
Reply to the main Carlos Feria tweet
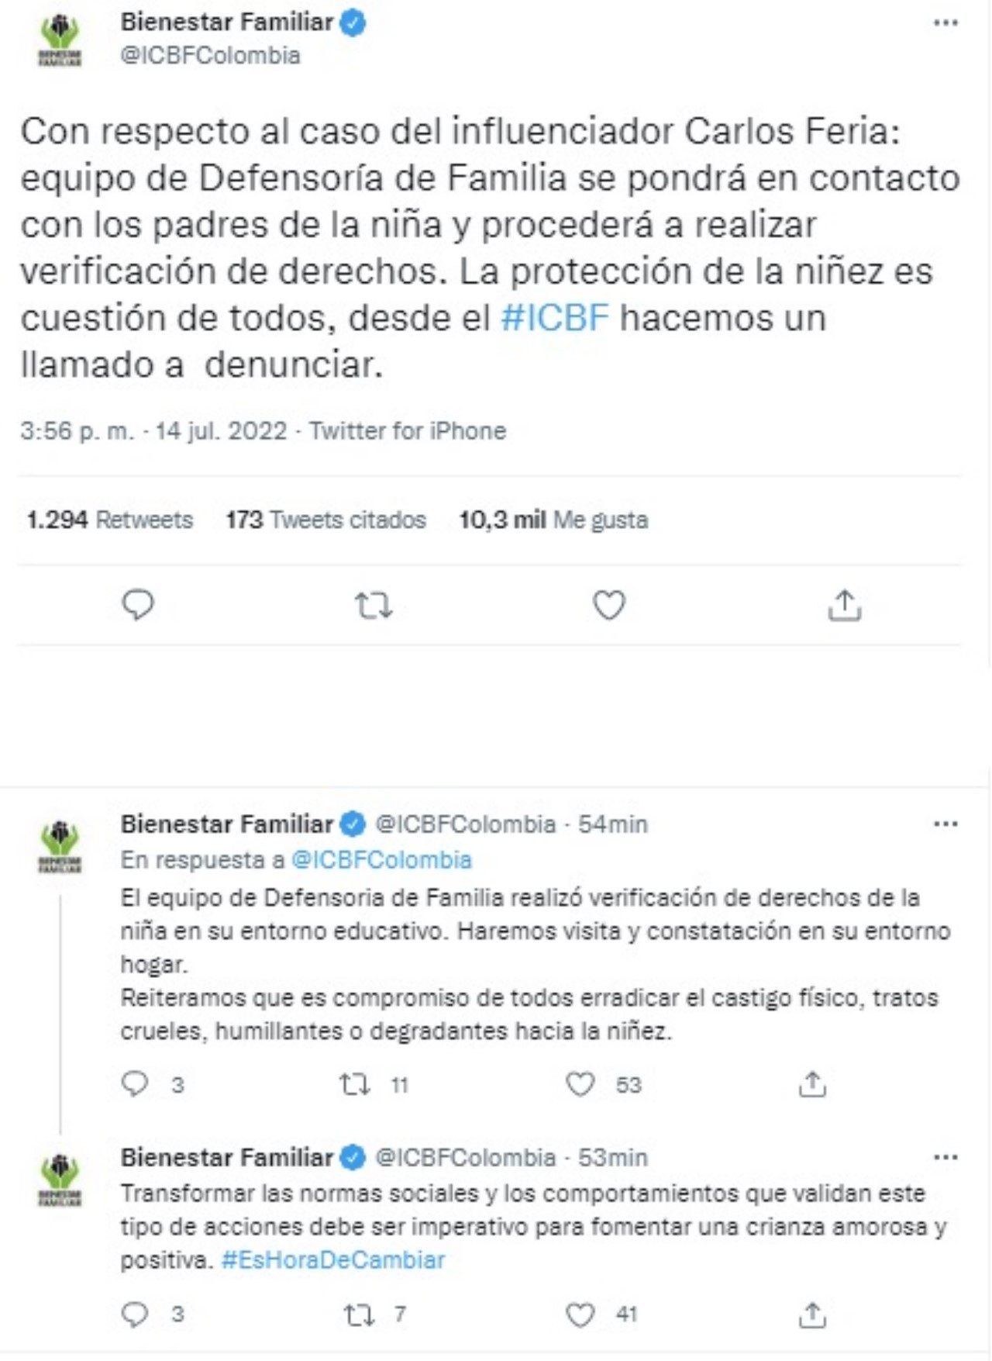(x=139, y=605)
